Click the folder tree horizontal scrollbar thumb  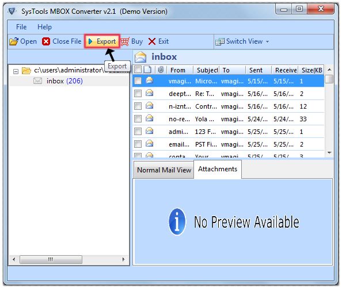coord(51,259)
